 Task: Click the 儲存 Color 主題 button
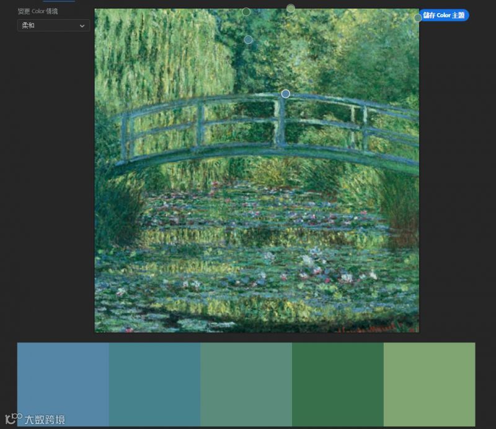tap(444, 15)
